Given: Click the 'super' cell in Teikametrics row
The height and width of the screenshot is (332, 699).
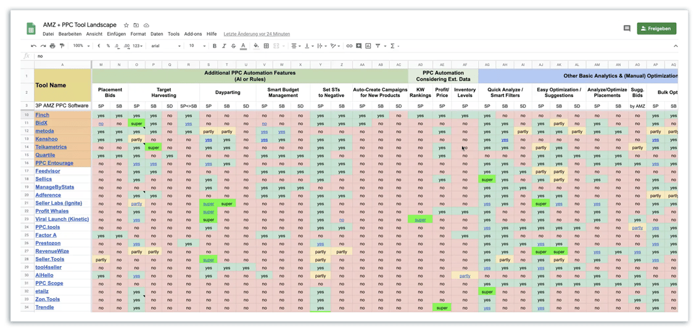Looking at the screenshot, I should (x=154, y=147).
